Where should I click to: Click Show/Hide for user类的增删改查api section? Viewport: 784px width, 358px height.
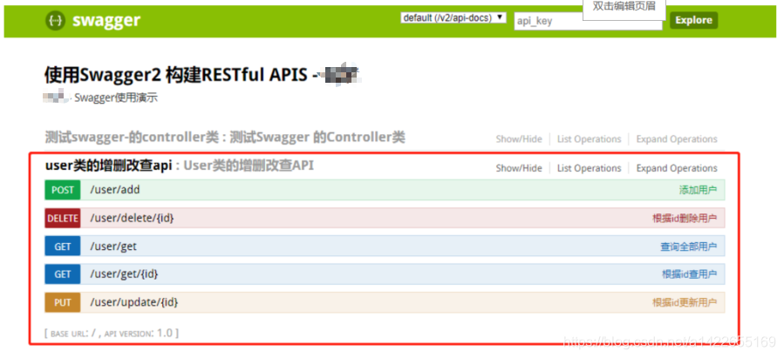519,168
